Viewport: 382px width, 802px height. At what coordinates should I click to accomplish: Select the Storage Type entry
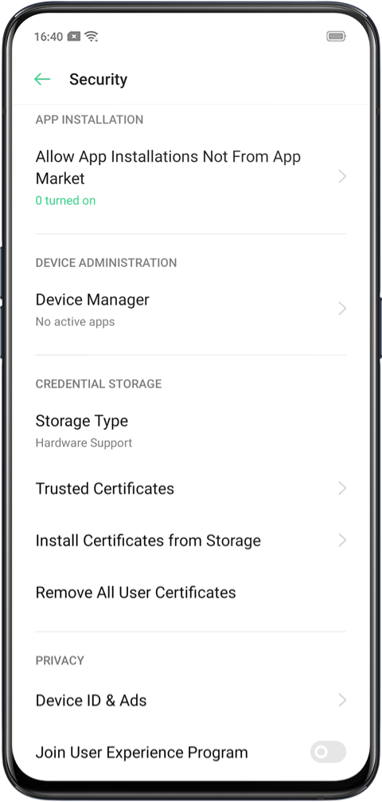click(190, 430)
